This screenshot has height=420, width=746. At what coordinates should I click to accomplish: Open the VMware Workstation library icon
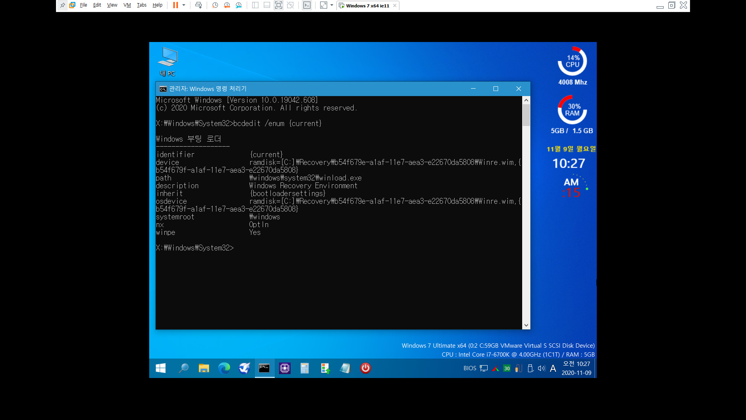click(x=72, y=5)
